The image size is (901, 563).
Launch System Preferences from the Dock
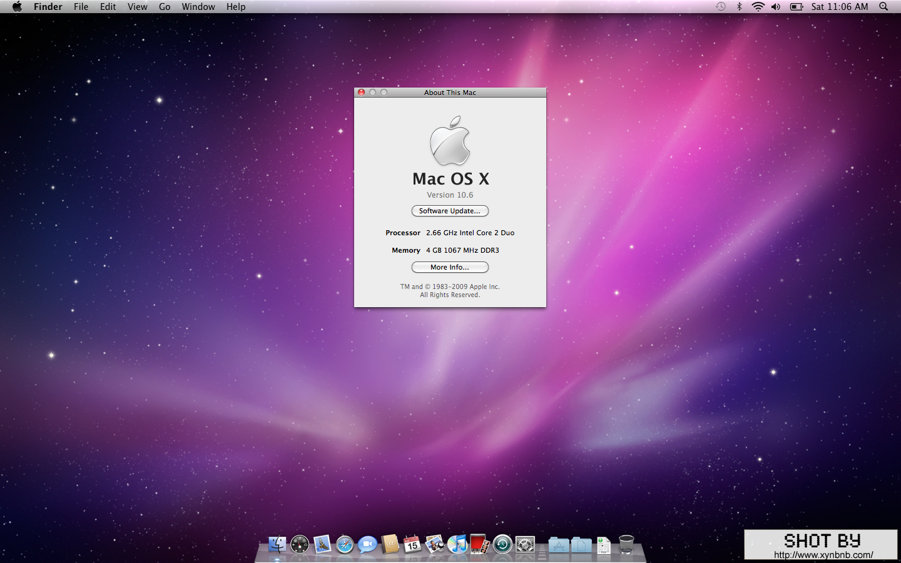click(525, 544)
